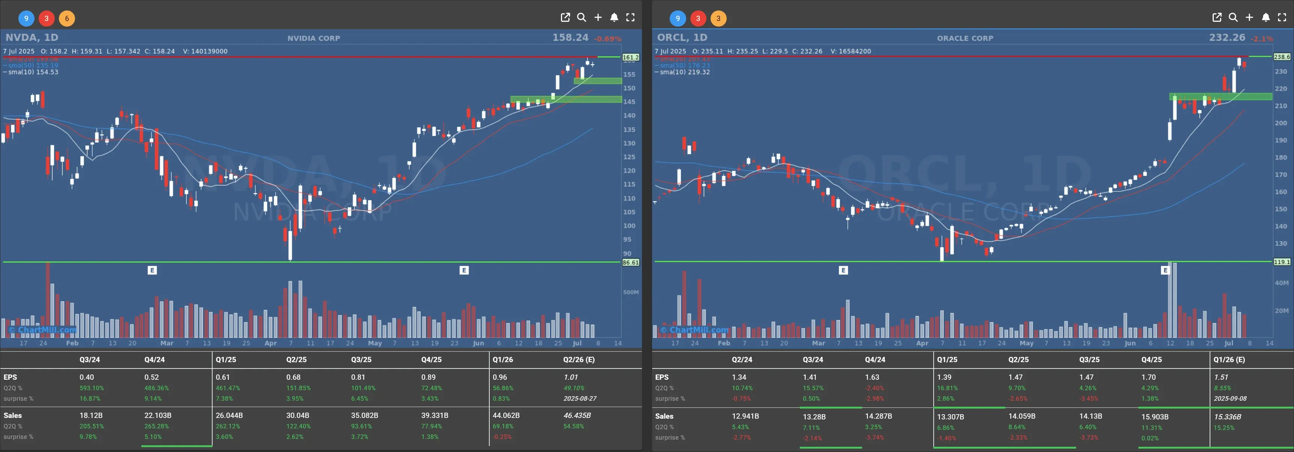
Task: Click NVDA EPS row label
Action: click(x=10, y=377)
